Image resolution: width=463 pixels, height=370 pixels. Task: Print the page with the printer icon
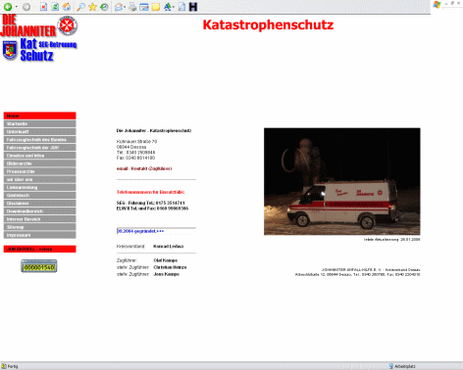[x=132, y=7]
